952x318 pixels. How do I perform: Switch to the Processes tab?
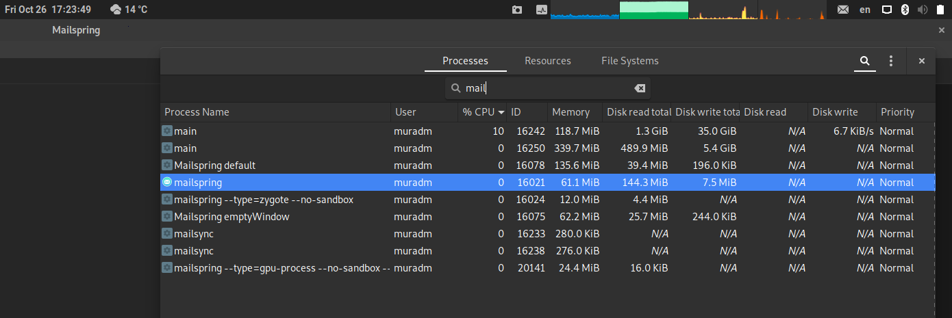[x=466, y=61]
